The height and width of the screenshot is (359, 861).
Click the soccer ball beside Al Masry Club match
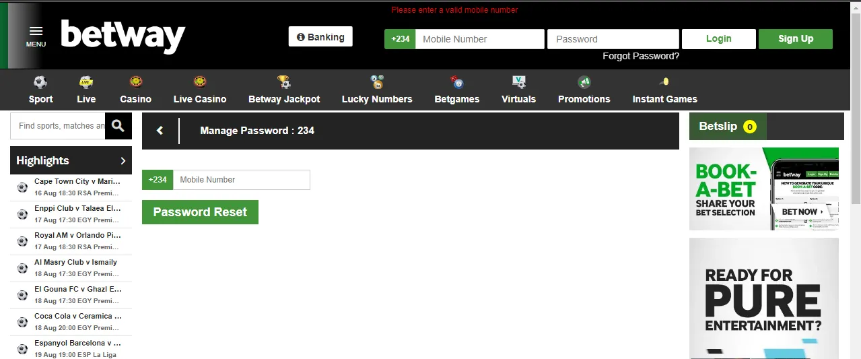(x=22, y=268)
